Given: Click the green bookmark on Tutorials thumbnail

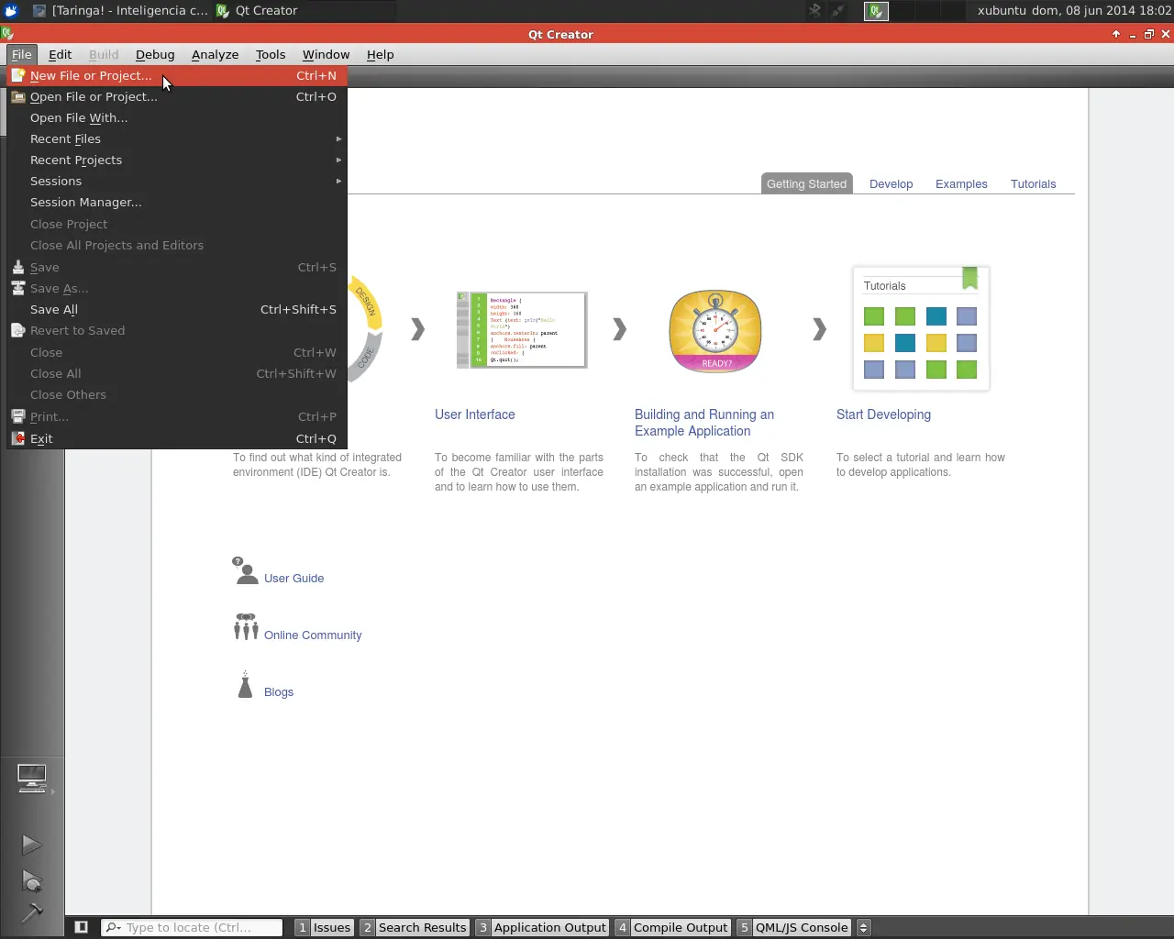Looking at the screenshot, I should click(x=969, y=278).
